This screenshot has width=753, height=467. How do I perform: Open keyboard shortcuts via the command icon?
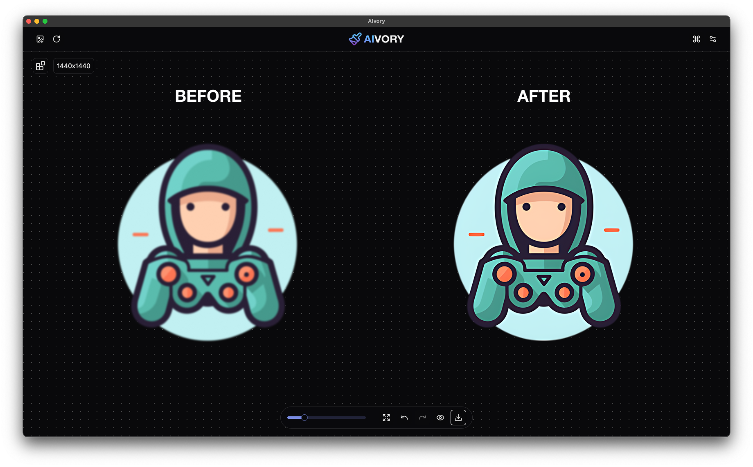coord(696,39)
